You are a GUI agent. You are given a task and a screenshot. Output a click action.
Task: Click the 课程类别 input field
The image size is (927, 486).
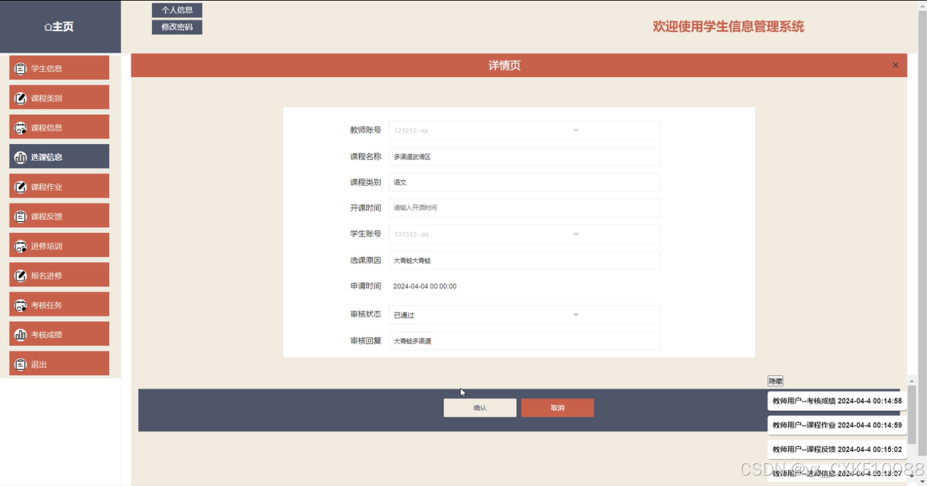(x=524, y=182)
